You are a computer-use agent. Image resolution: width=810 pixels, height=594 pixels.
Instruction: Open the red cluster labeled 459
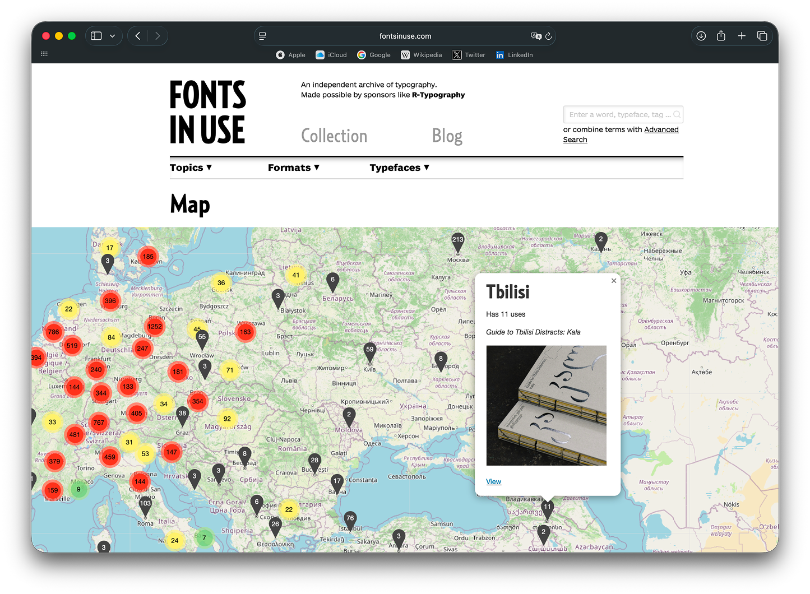click(x=110, y=457)
